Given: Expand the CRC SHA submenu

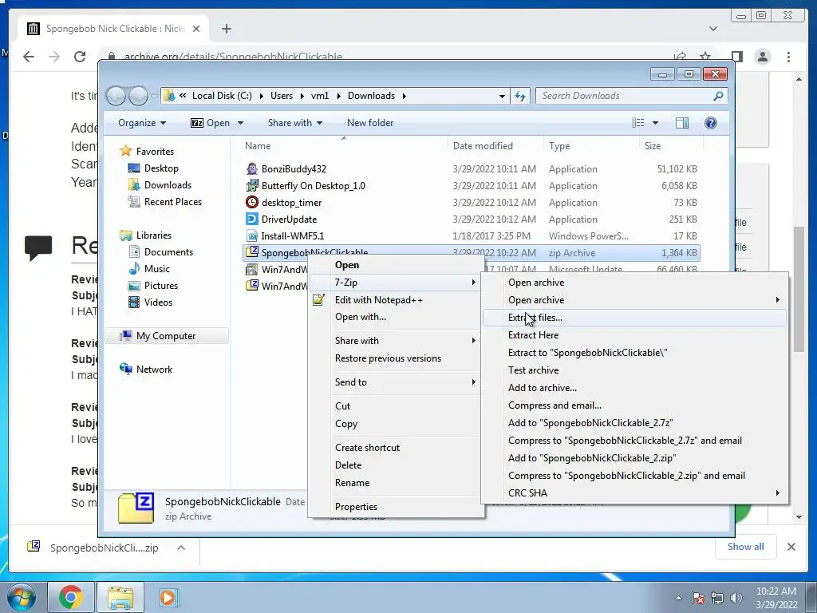Looking at the screenshot, I should 634,493.
